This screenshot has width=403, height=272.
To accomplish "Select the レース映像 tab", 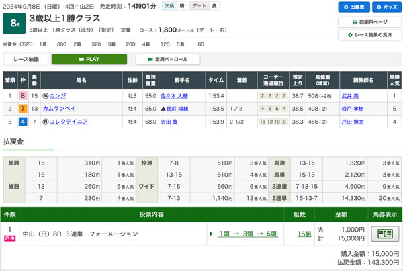I will (x=26, y=59).
